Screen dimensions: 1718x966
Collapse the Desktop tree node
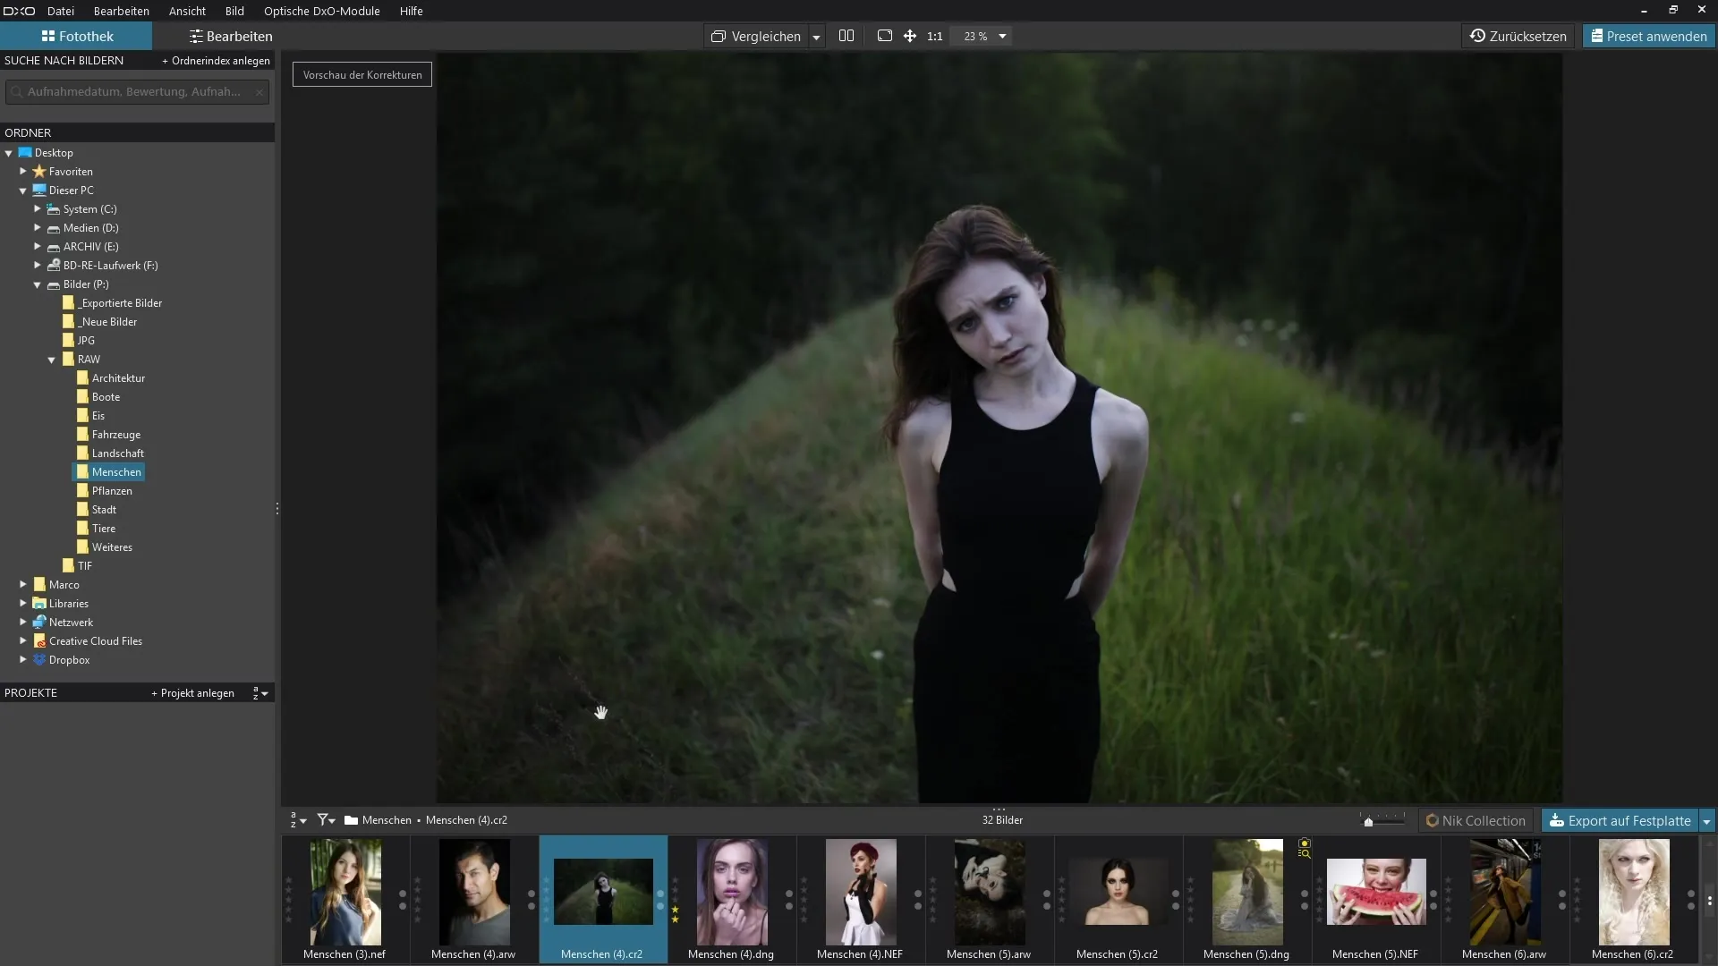pos(9,153)
